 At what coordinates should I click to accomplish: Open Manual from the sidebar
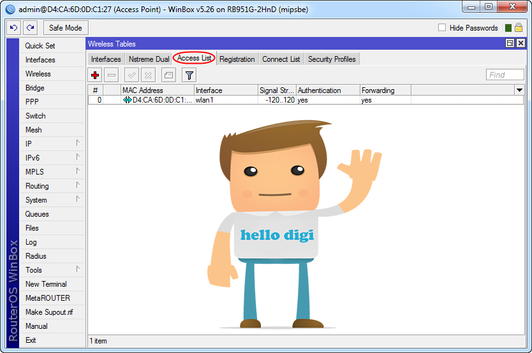[x=52, y=326]
